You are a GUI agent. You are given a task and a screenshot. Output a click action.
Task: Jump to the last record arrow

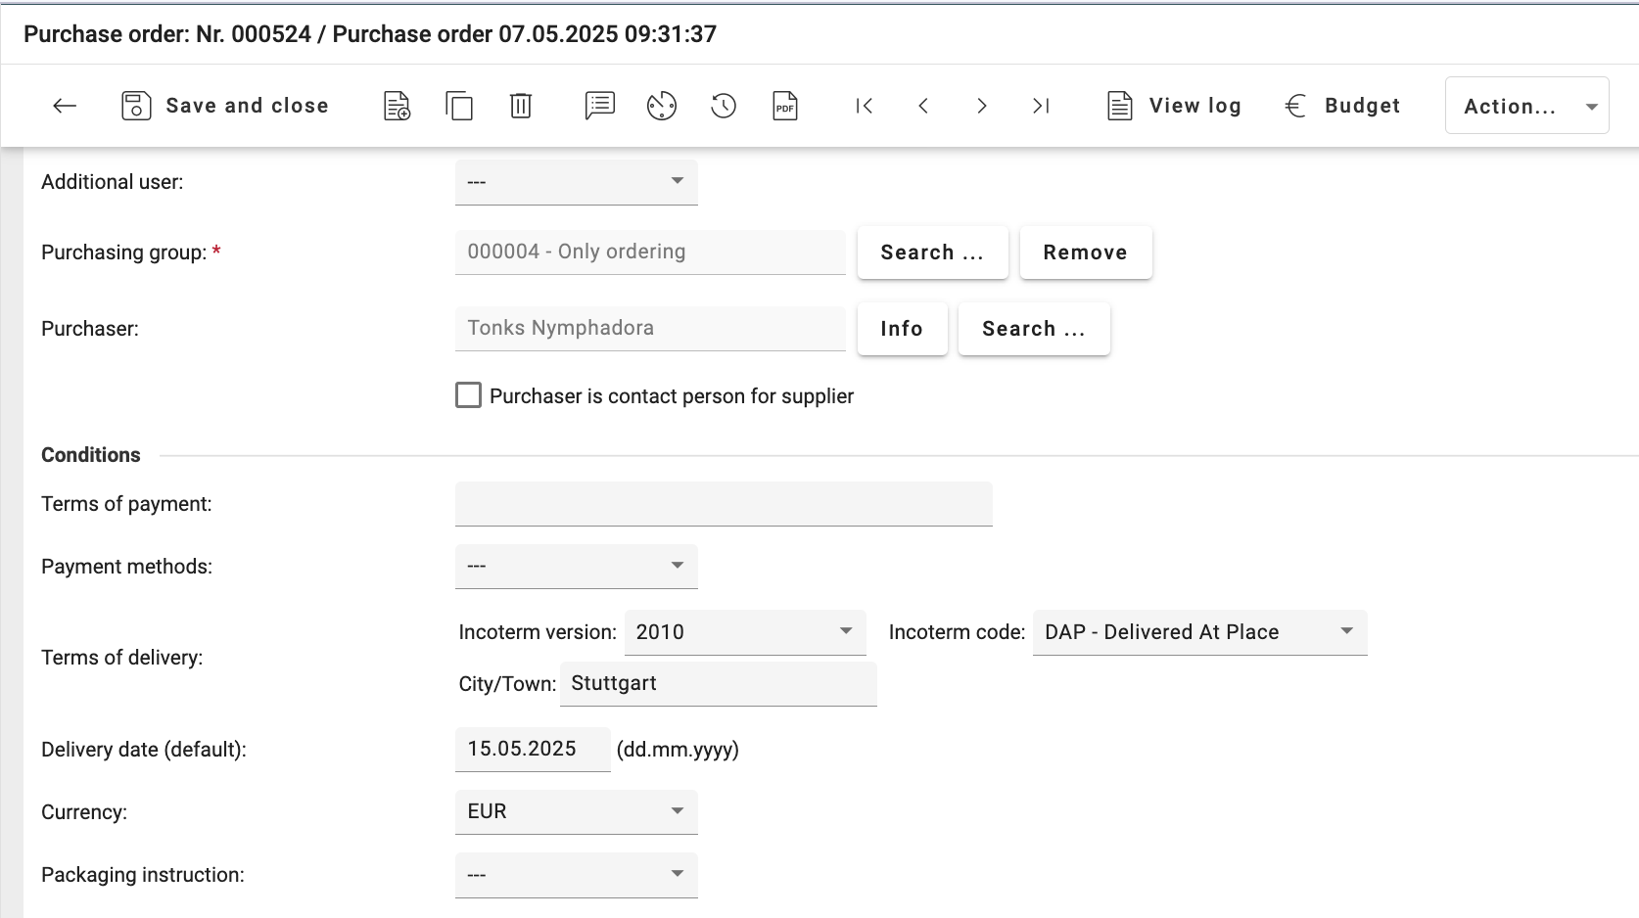coord(1041,106)
